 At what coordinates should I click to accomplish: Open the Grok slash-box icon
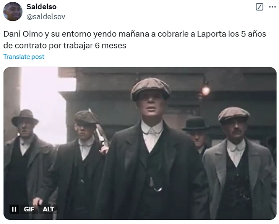coord(260,7)
